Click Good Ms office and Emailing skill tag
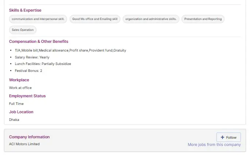This screenshot has width=250, height=155. click(x=95, y=19)
